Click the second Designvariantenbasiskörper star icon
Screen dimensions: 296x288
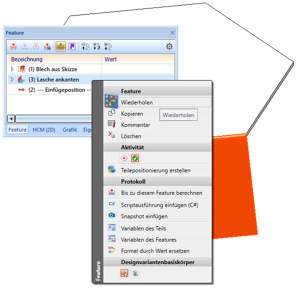(x=135, y=273)
